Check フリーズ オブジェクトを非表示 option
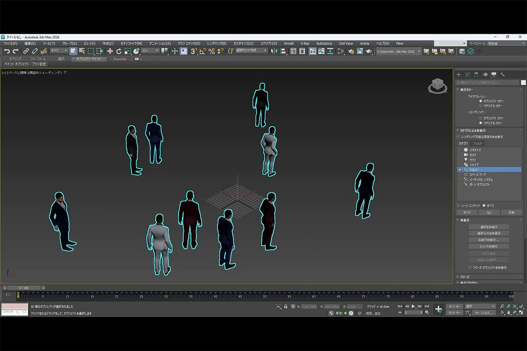 [470, 267]
